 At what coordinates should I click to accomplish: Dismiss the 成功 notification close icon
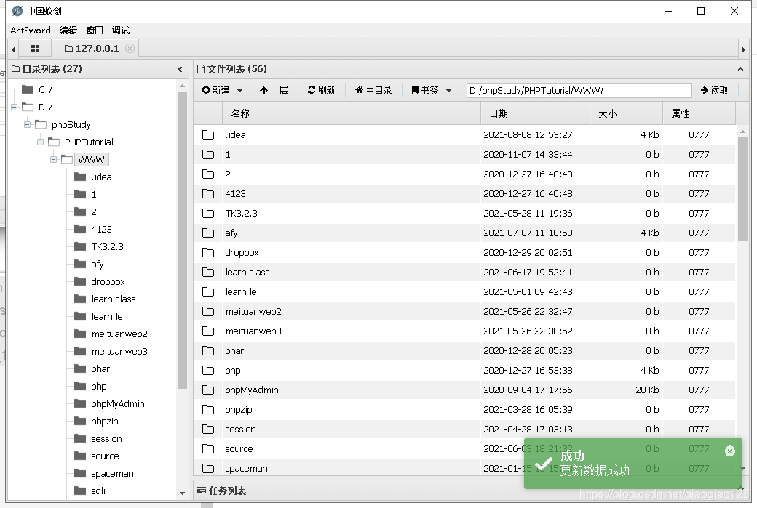(x=729, y=451)
